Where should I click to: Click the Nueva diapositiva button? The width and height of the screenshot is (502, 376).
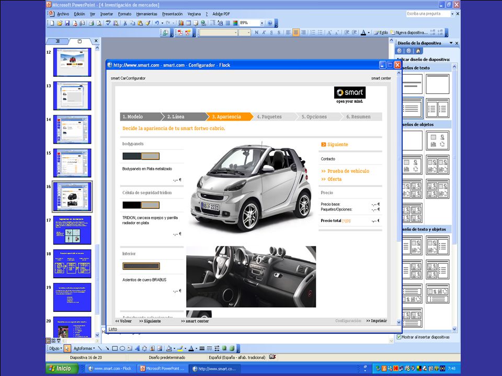(x=409, y=32)
